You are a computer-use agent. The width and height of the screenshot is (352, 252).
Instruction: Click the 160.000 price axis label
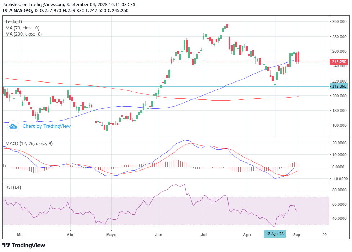(339, 125)
